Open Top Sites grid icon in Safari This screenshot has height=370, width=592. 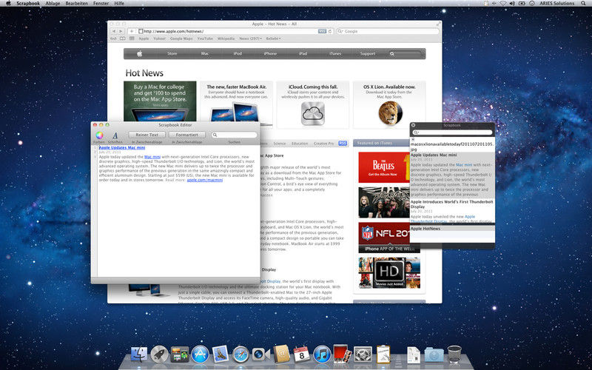point(132,38)
